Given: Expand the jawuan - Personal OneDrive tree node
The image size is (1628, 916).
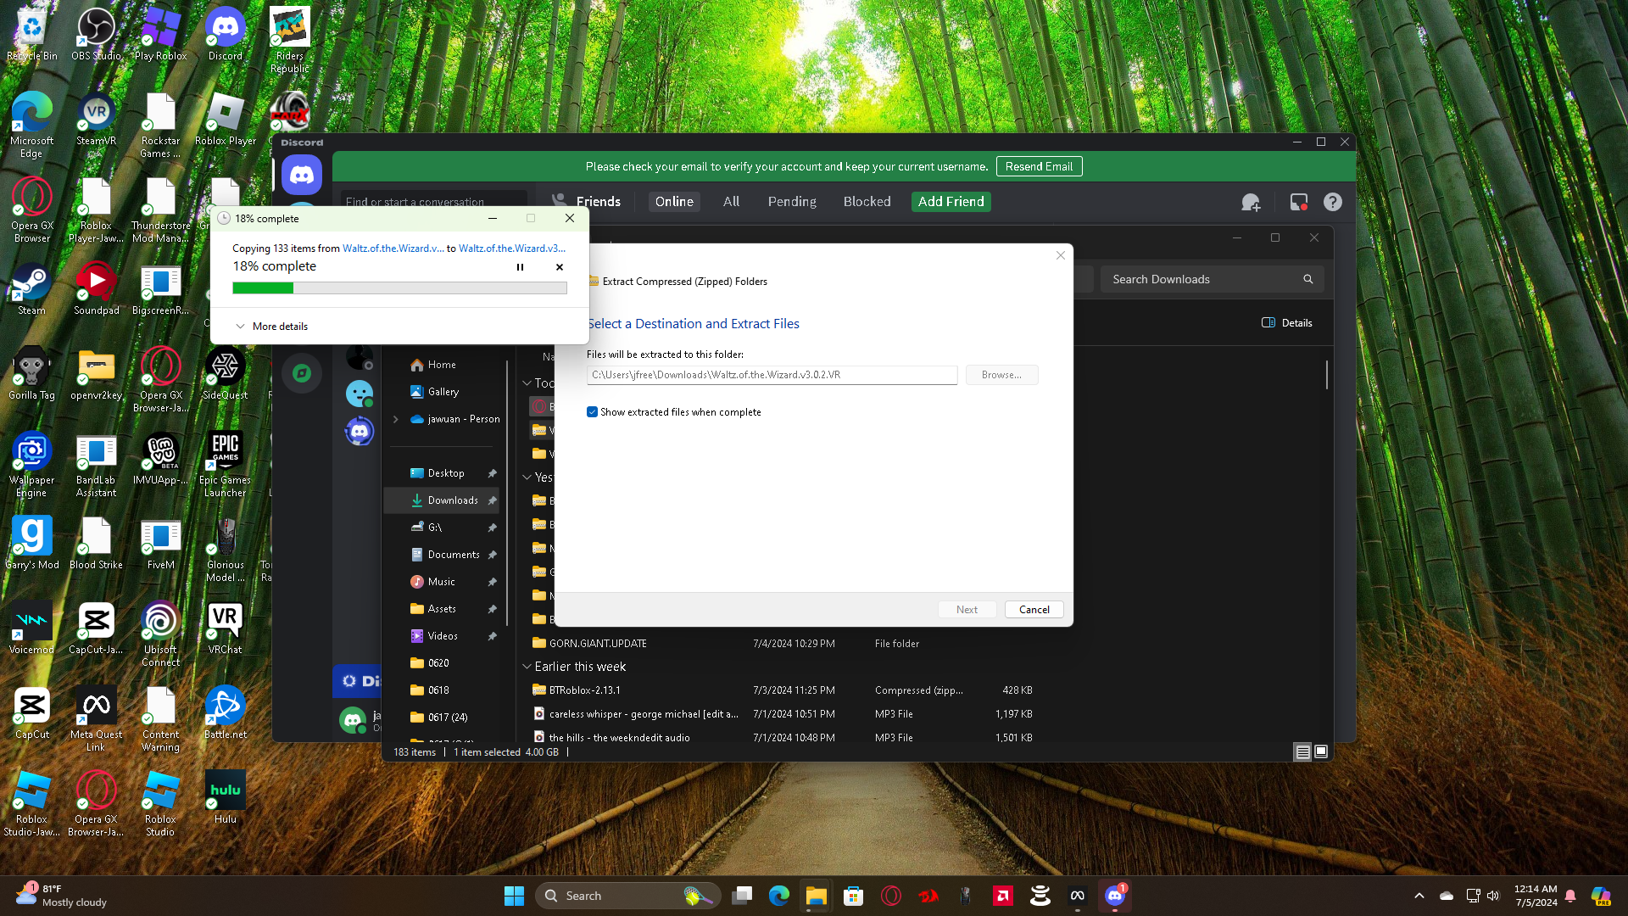Looking at the screenshot, I should (x=396, y=419).
